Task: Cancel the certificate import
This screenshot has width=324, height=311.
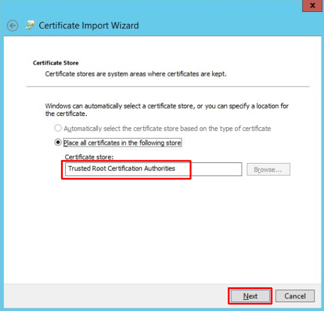Action: 295,296
